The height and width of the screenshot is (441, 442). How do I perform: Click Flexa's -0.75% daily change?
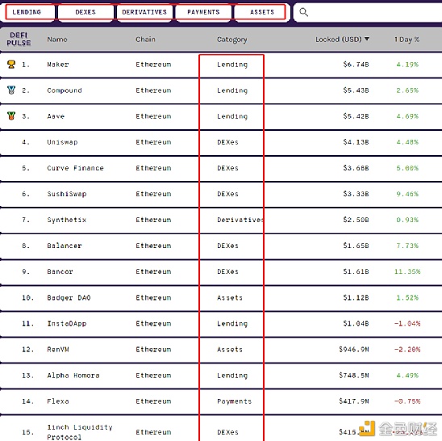[x=407, y=401]
